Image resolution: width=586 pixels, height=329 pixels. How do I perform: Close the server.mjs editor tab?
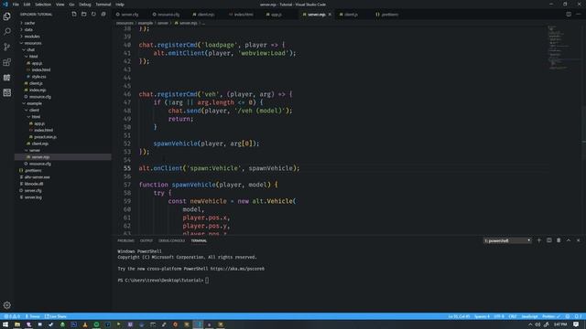click(x=330, y=15)
